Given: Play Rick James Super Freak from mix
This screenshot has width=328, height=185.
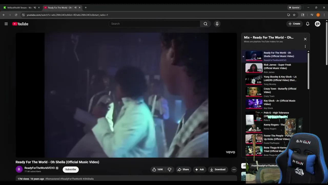Looking at the screenshot, I should pos(274,68).
